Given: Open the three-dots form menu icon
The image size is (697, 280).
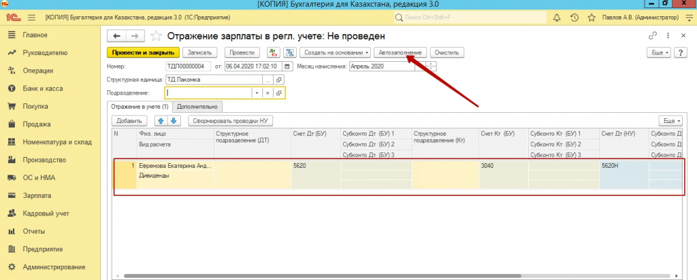Looking at the screenshot, I should point(668,35).
